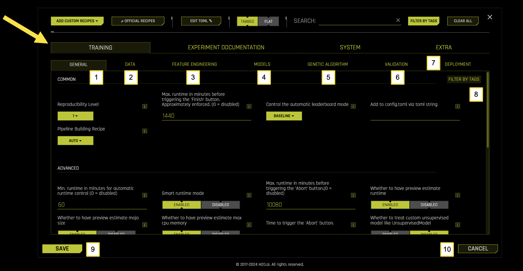Click the CLEAR ALL button
This screenshot has height=271, width=523.
(x=462, y=21)
